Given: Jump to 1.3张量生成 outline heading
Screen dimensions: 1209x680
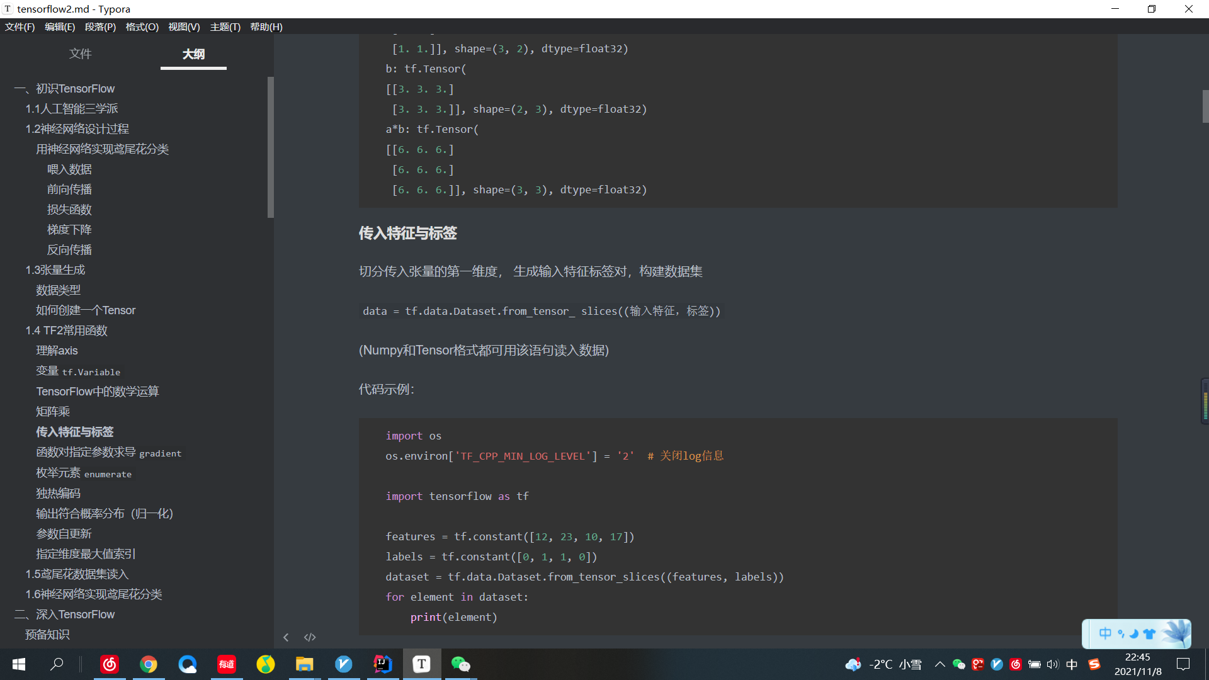Looking at the screenshot, I should (x=55, y=269).
